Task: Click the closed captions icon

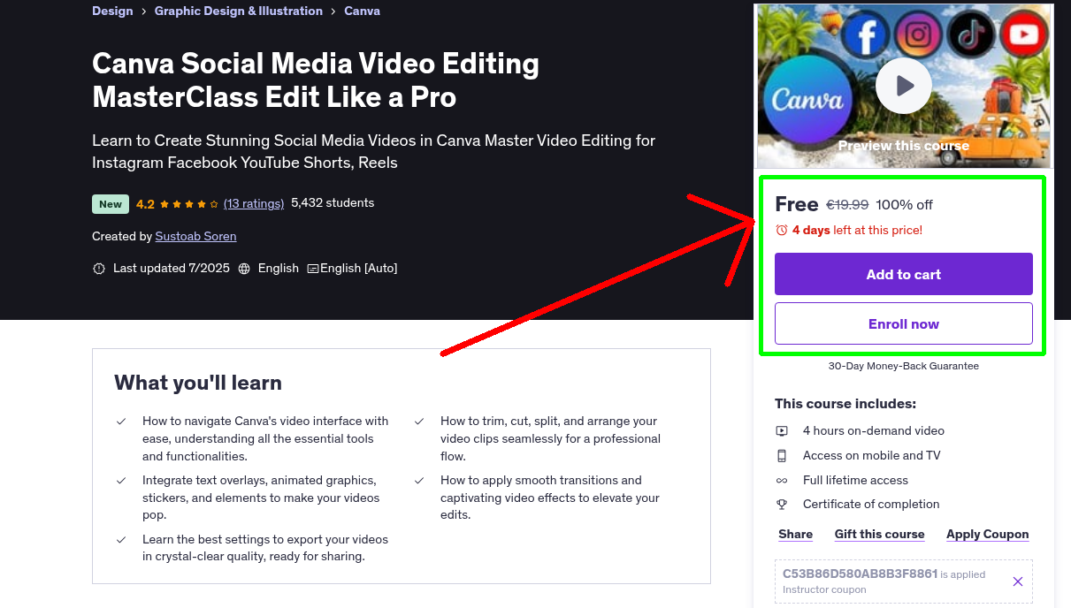Action: pyautogui.click(x=313, y=269)
